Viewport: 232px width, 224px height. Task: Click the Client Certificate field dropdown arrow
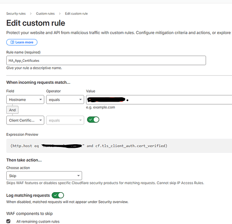tap(40, 120)
